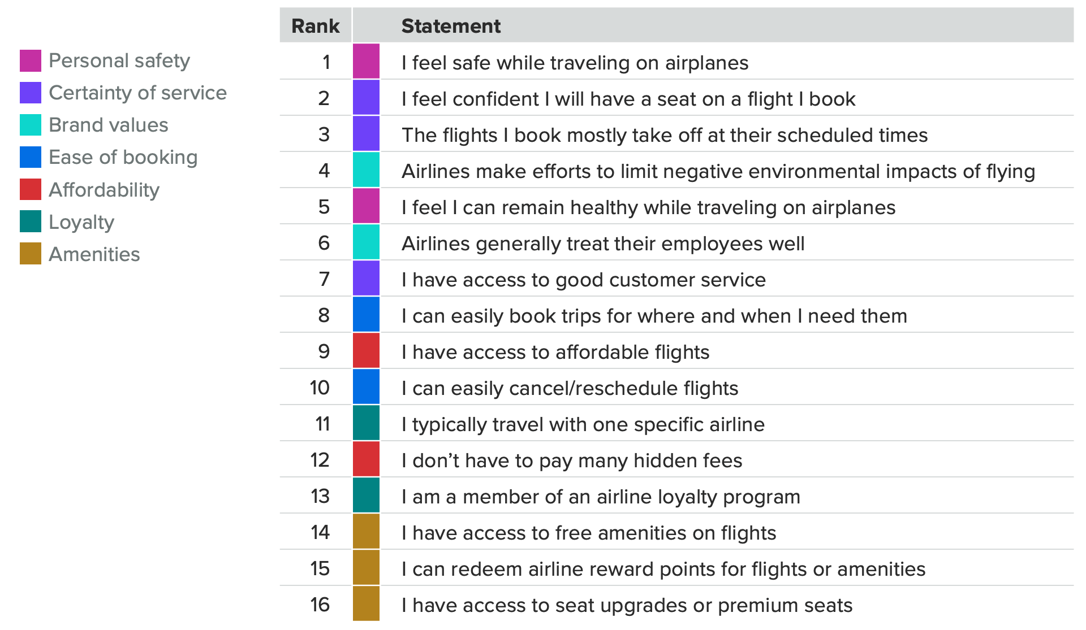Click the 'Ease of booking' legend label

[123, 157]
